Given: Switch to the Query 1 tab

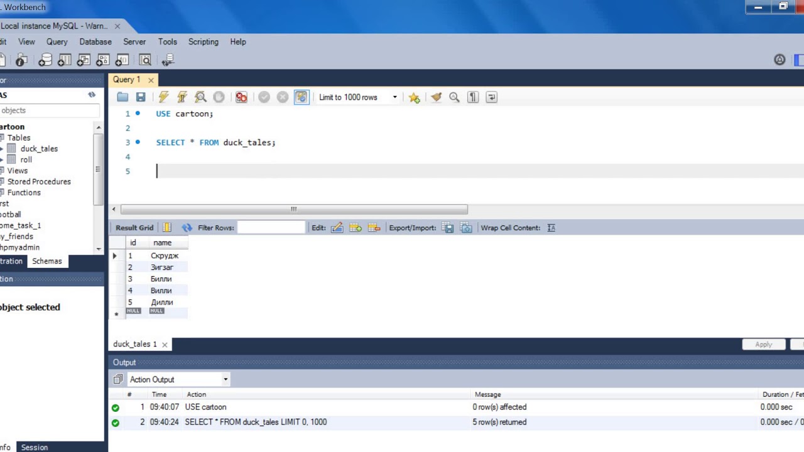Looking at the screenshot, I should click(x=127, y=80).
